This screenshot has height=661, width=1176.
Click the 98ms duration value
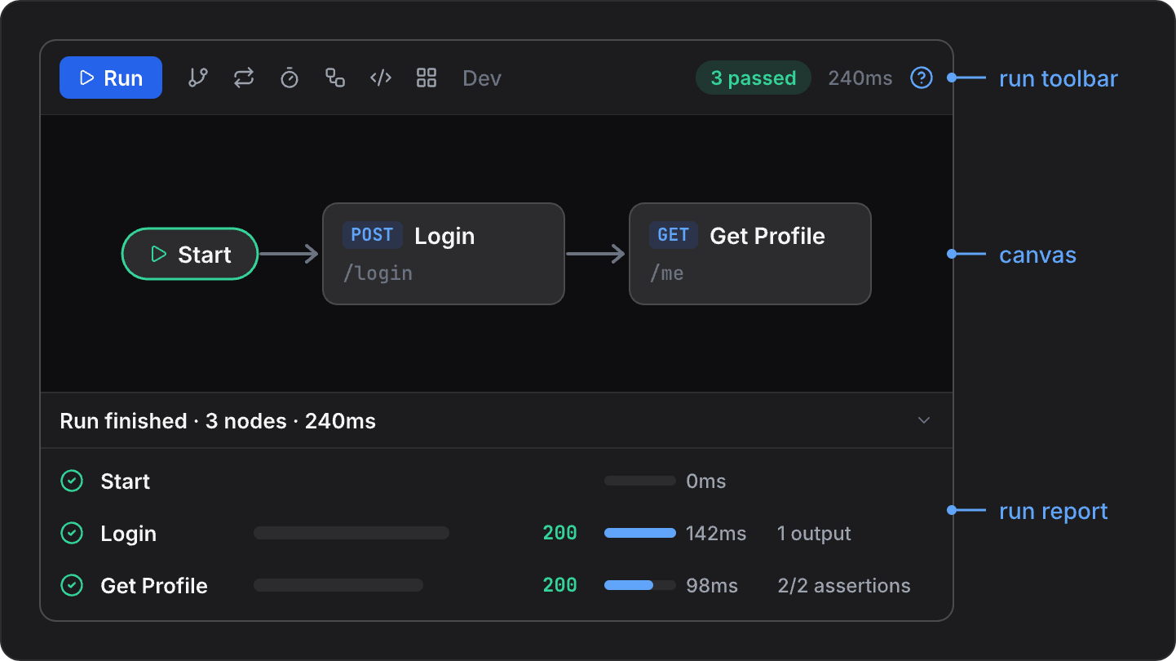(712, 586)
